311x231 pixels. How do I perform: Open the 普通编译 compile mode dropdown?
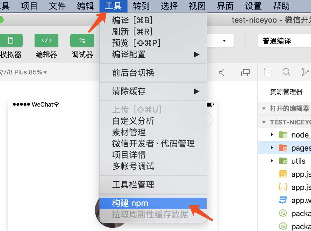pos(284,41)
